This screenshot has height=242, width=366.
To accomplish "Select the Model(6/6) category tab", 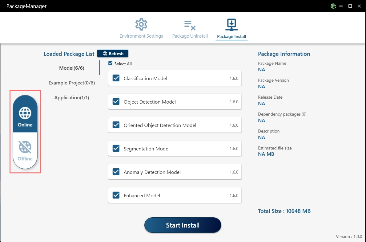I will [72, 68].
